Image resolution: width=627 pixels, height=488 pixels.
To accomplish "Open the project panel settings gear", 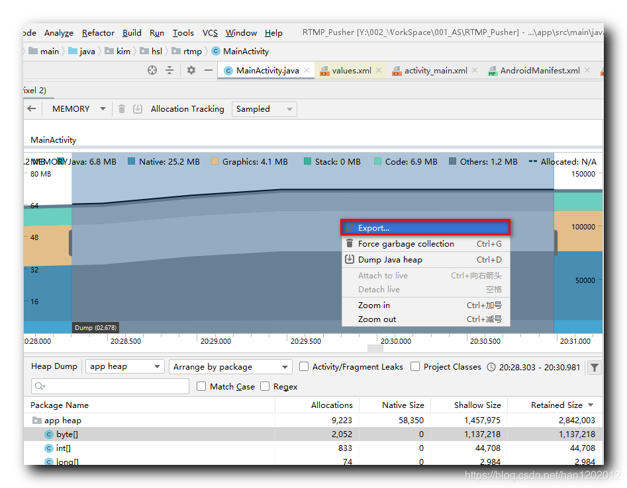I will 191,70.
